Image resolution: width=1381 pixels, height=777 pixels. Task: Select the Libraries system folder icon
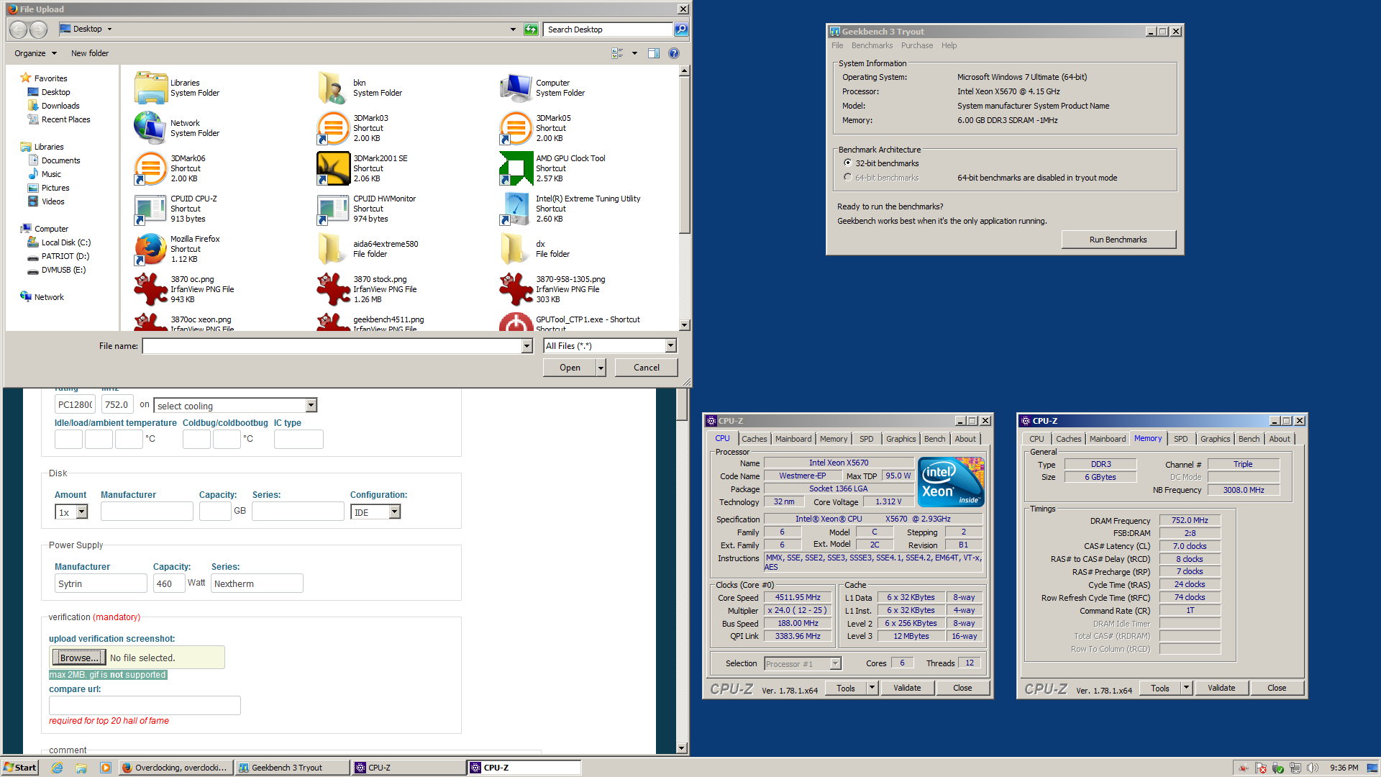click(x=150, y=88)
